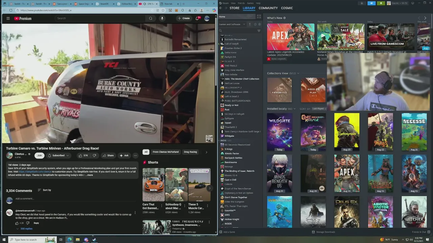
Task: Open Steam STORE tab
Action: coord(234,8)
